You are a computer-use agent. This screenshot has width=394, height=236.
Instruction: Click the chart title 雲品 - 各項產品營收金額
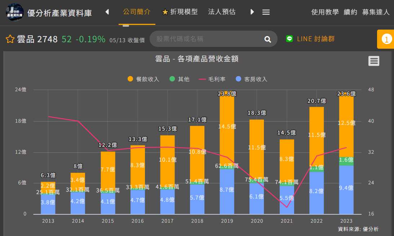197,58
